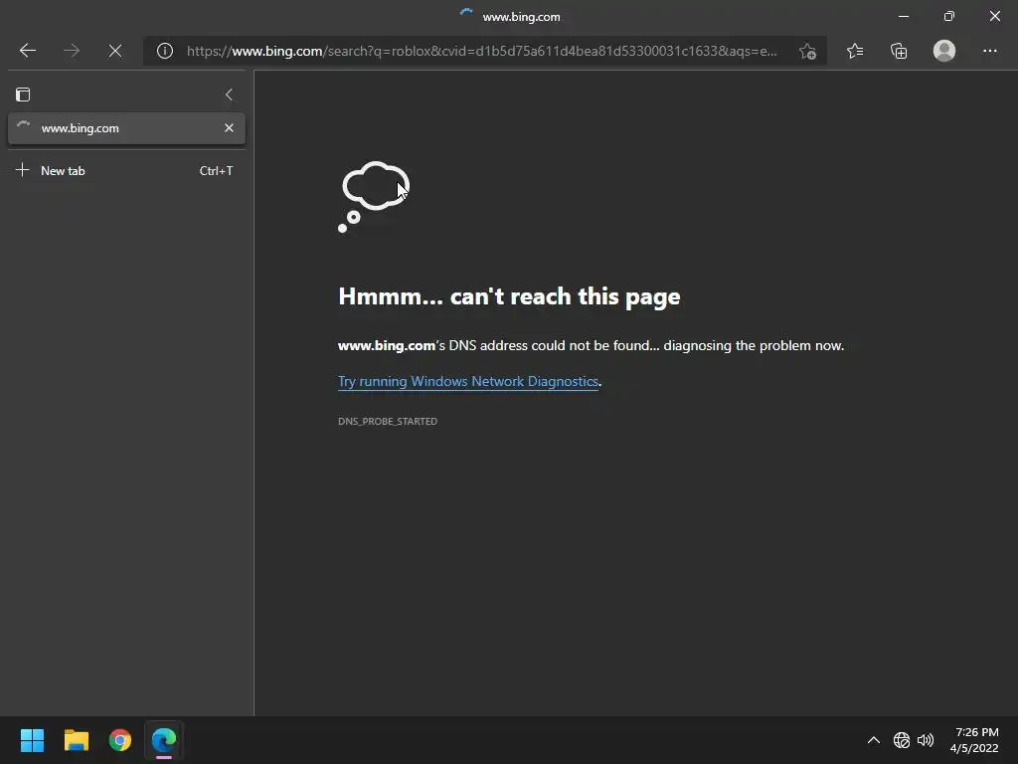1018x764 pixels.
Task: Collapse the vertical tabs pane
Action: click(x=229, y=95)
